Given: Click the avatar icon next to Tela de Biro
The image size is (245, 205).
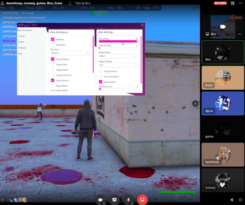Looking at the screenshot, I should (71, 3).
